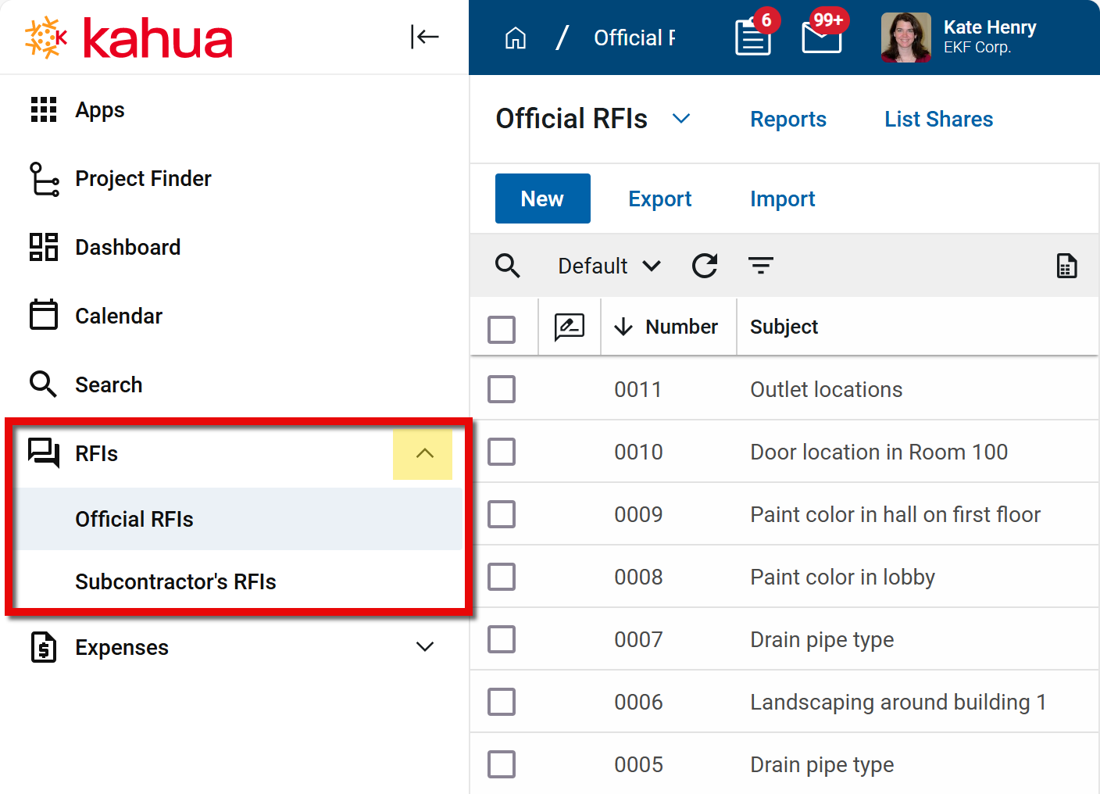Screen dimensions: 1100x794
Task: Open the Dashboard menu item
Action: tap(127, 248)
